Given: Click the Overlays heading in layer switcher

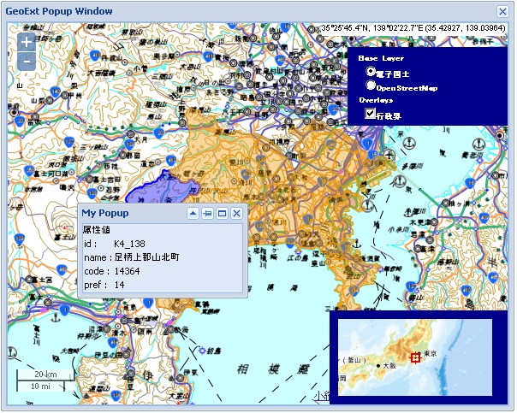Looking at the screenshot, I should click(376, 100).
